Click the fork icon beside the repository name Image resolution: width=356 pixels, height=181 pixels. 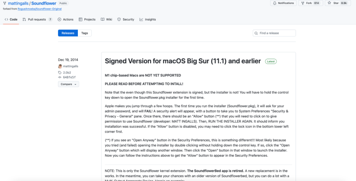point(5,3)
